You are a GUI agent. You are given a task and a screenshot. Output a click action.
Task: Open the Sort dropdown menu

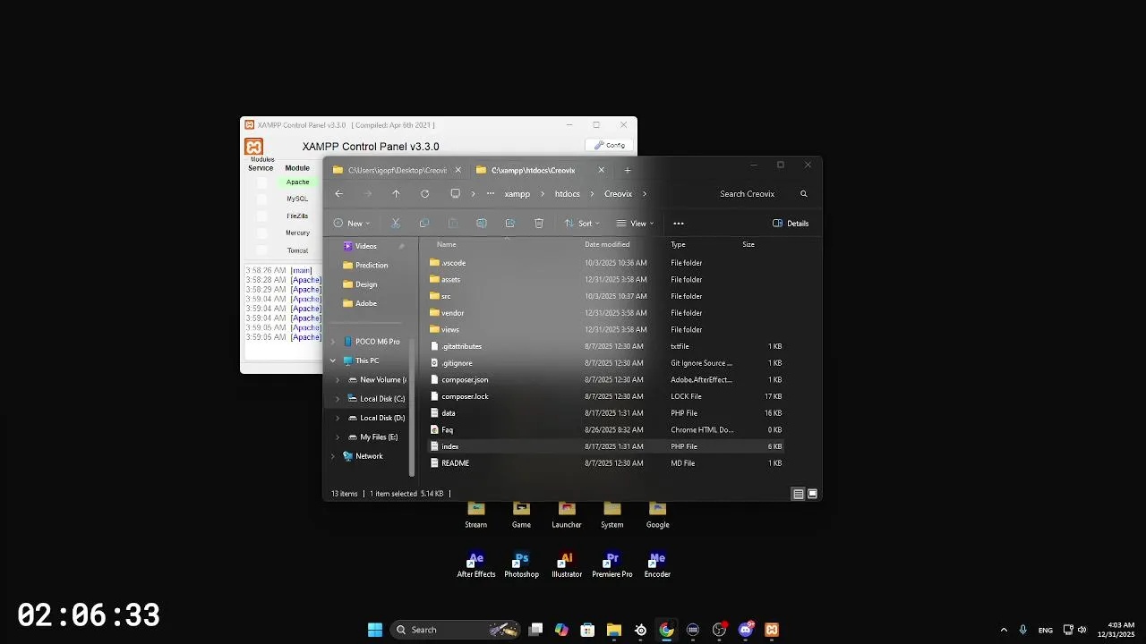pos(581,224)
